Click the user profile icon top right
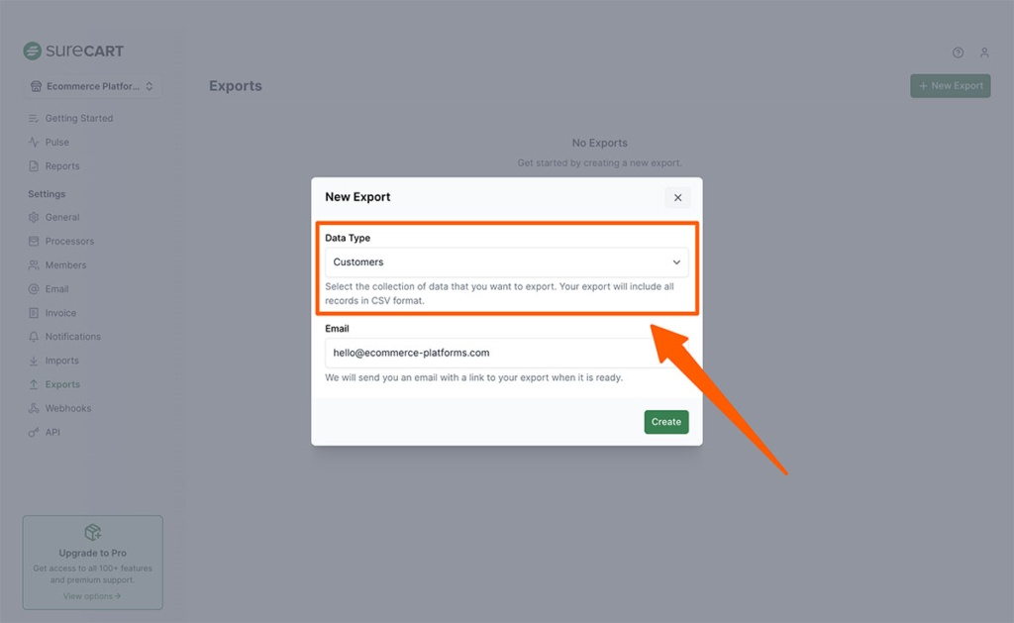The width and height of the screenshot is (1014, 623). click(984, 52)
